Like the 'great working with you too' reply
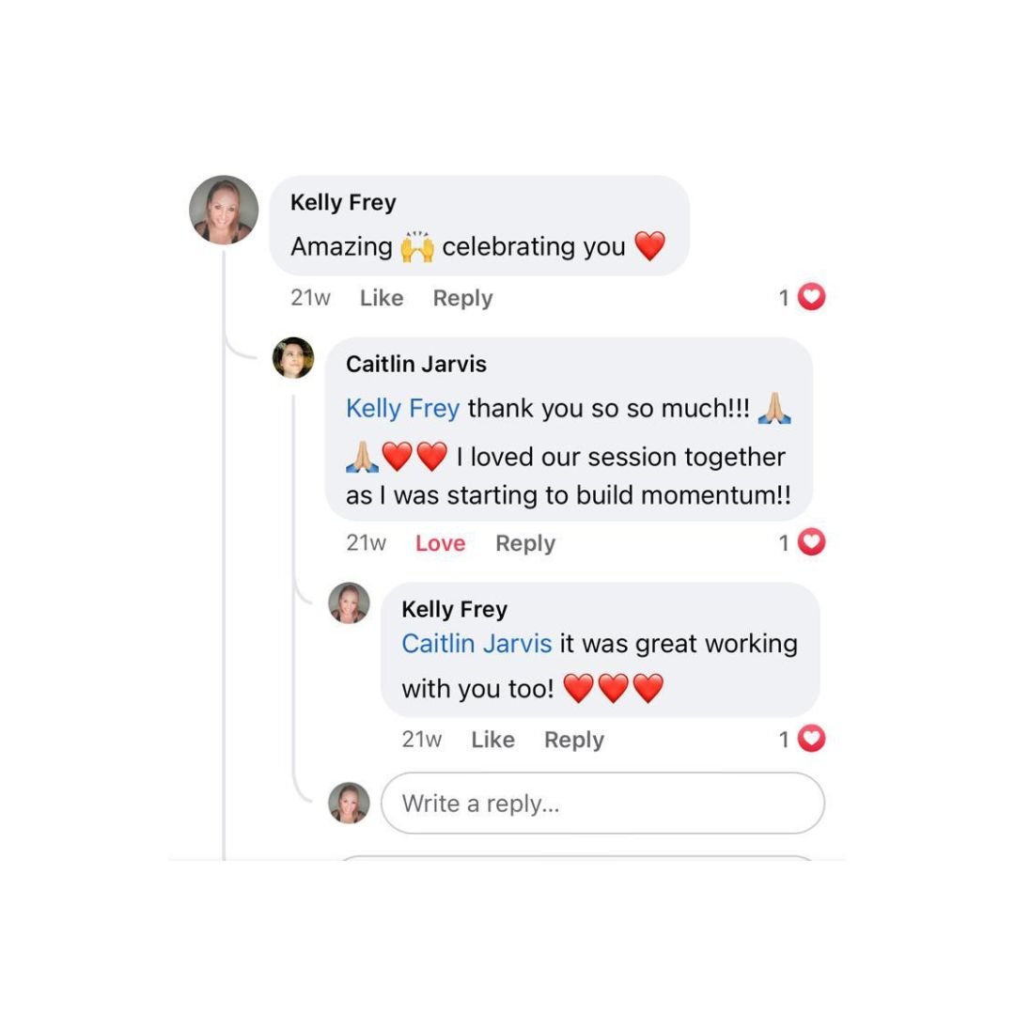Image resolution: width=1015 pixels, height=1015 pixels. point(492,740)
